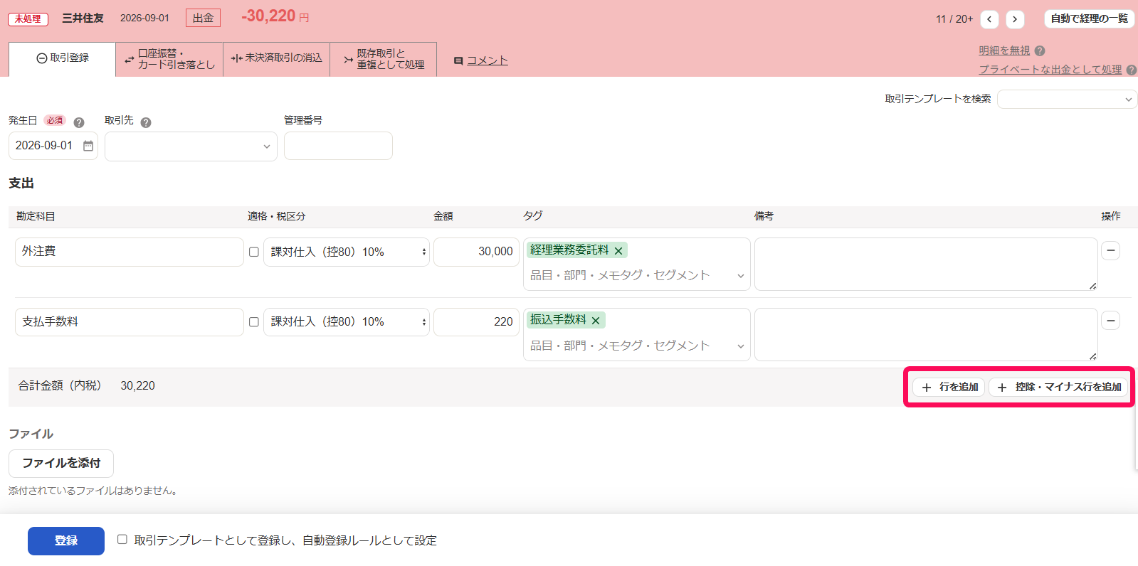Remove the 振込手数料 tag

click(x=596, y=321)
